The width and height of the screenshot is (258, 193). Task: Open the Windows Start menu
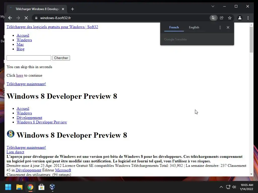point(8,187)
